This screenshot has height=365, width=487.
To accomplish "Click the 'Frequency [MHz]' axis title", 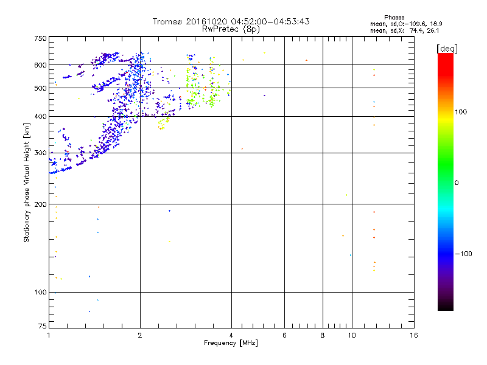I will [231, 343].
